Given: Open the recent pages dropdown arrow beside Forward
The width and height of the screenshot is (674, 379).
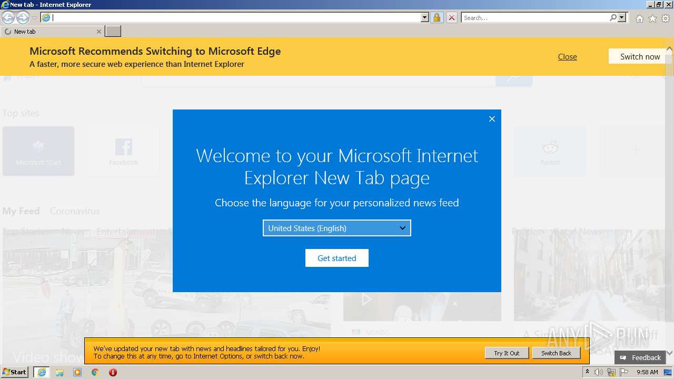Looking at the screenshot, I should pos(35,18).
